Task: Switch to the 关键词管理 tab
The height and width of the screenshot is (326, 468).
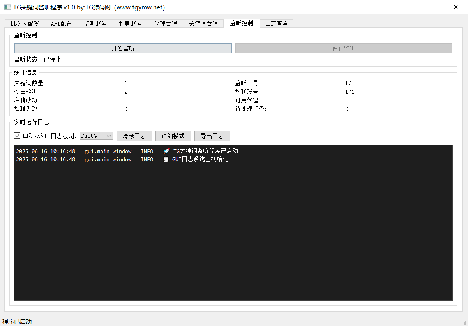Action: pyautogui.click(x=203, y=24)
